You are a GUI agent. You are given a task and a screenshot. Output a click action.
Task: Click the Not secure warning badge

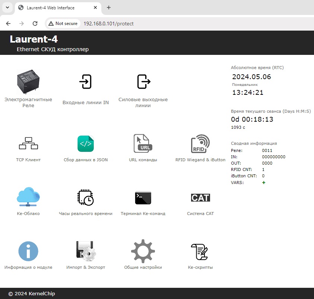pyautogui.click(x=63, y=24)
